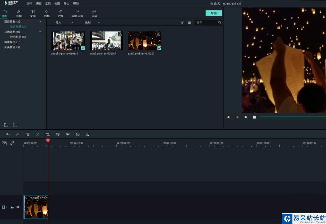Click the color palette adjustment icon
The width and height of the screenshot is (326, 224).
tap(58, 134)
